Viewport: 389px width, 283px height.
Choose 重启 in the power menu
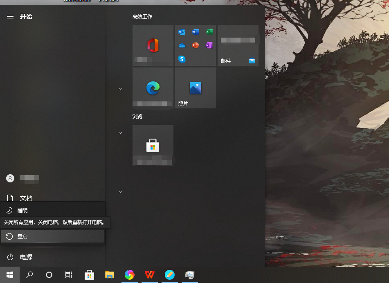53,236
